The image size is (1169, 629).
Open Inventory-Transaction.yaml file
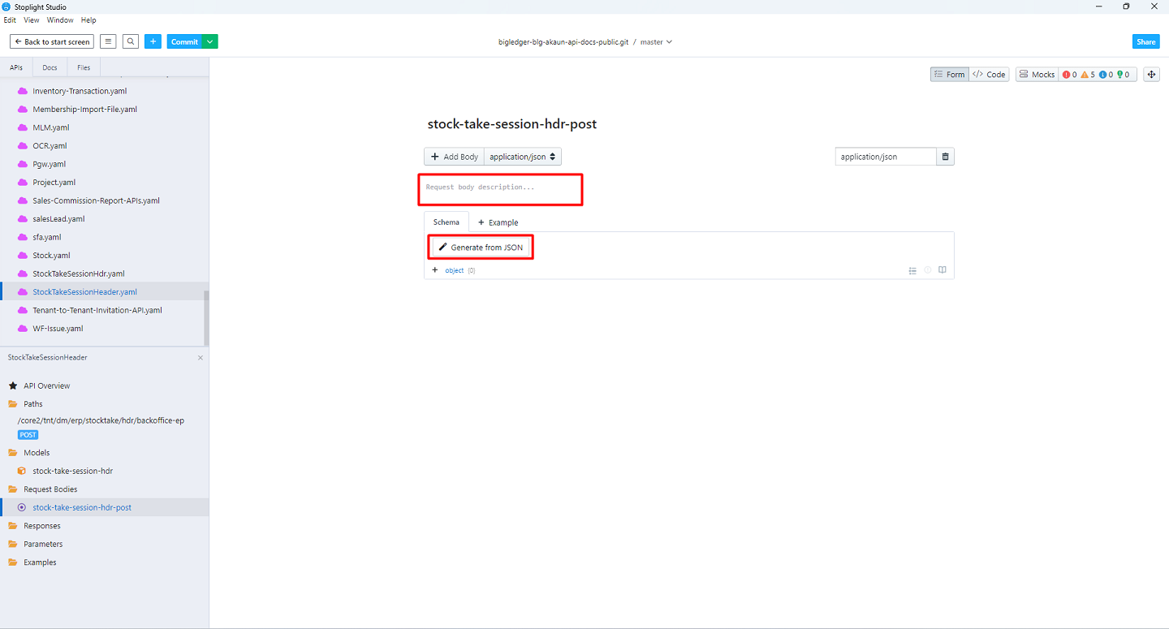pyautogui.click(x=80, y=91)
